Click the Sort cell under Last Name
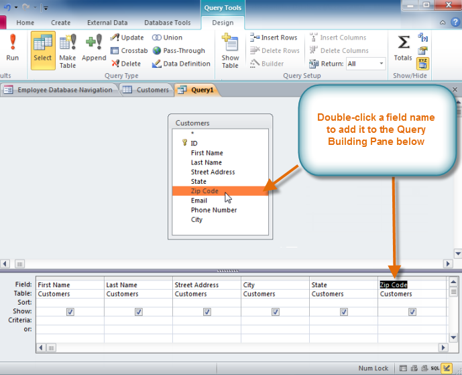Viewport: 462px width, 375px height. [x=139, y=303]
